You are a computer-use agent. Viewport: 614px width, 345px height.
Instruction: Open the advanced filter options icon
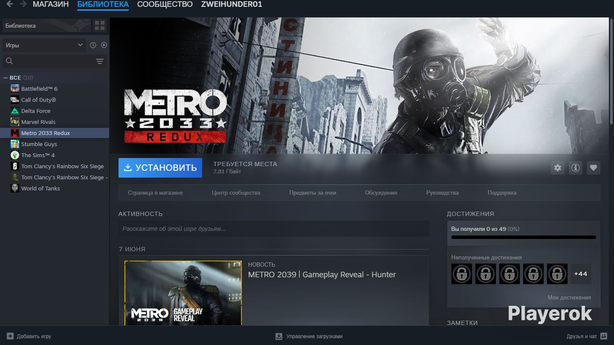point(100,61)
